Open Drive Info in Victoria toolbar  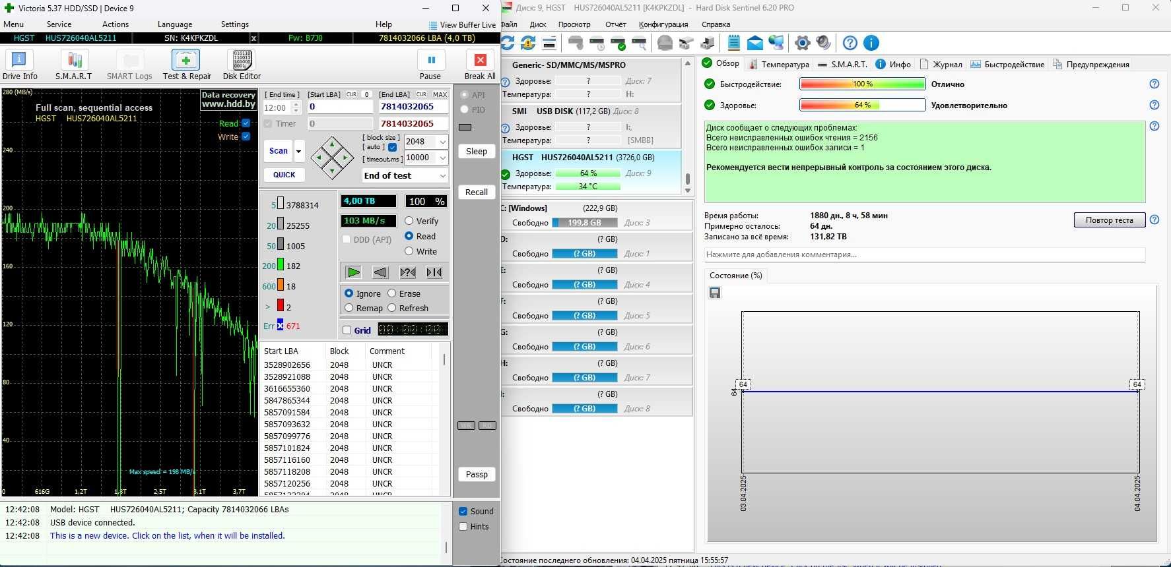click(x=20, y=65)
